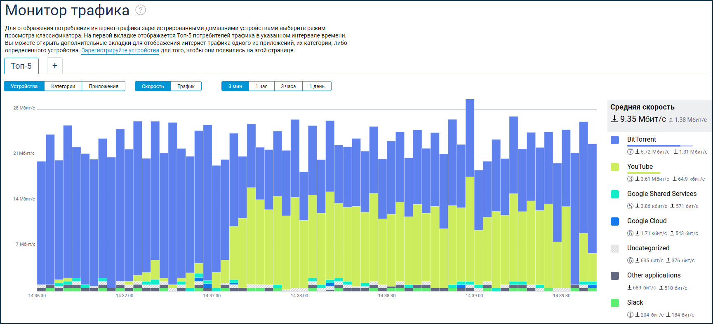This screenshot has height=324, width=713.
Task: Click the Google Shared Services device count icon
Action: click(x=630, y=206)
